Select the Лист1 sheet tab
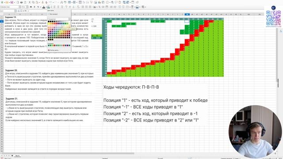283x159 pixels. point(17,155)
